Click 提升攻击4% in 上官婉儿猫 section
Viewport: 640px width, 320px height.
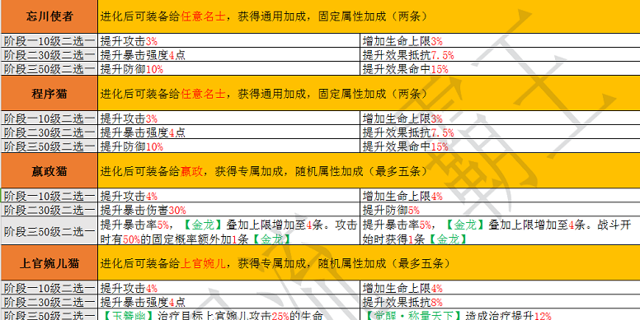point(229,288)
